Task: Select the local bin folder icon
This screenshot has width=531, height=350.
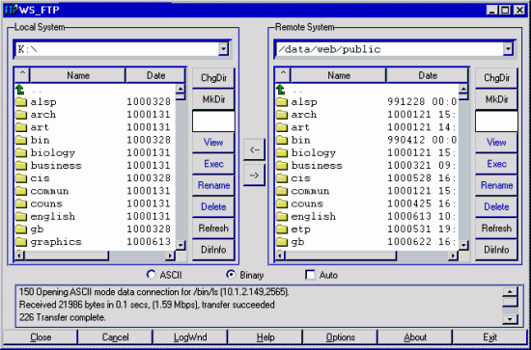Action: pos(21,140)
